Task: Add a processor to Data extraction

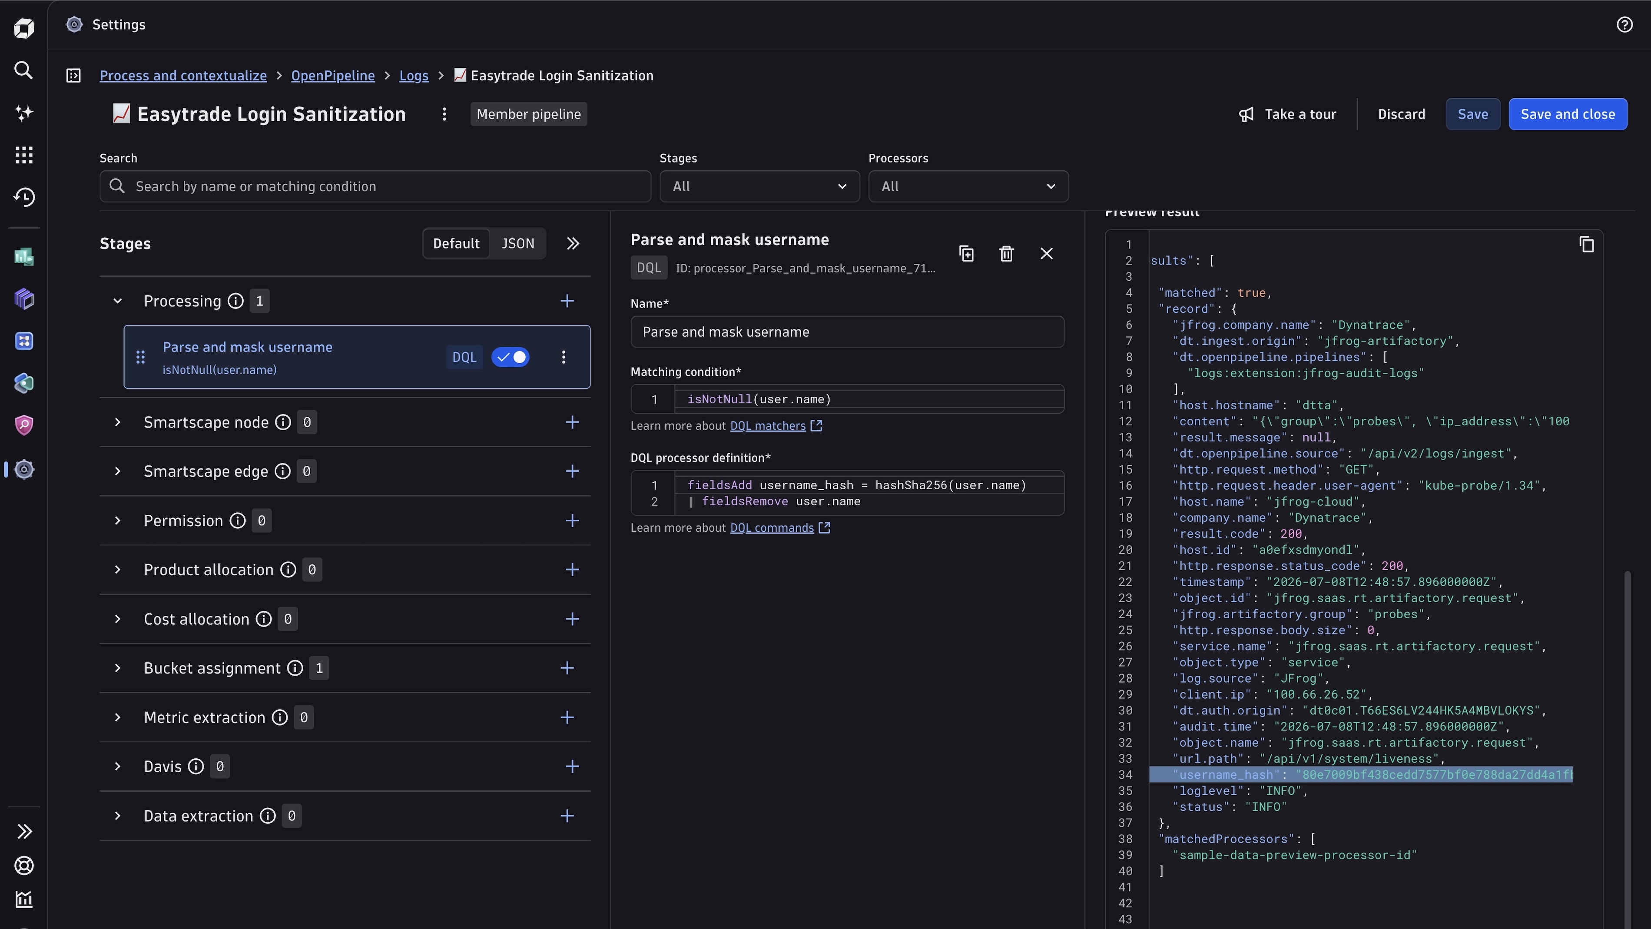Action: pos(567,816)
